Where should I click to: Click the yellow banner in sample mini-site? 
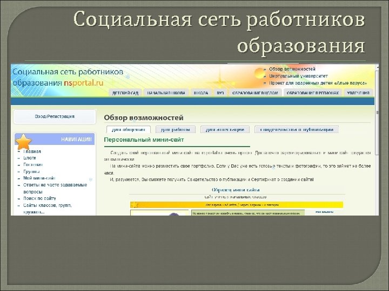237,205
